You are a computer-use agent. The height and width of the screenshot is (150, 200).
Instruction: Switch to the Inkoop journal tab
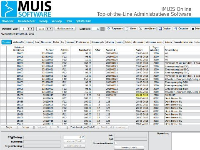30,42
